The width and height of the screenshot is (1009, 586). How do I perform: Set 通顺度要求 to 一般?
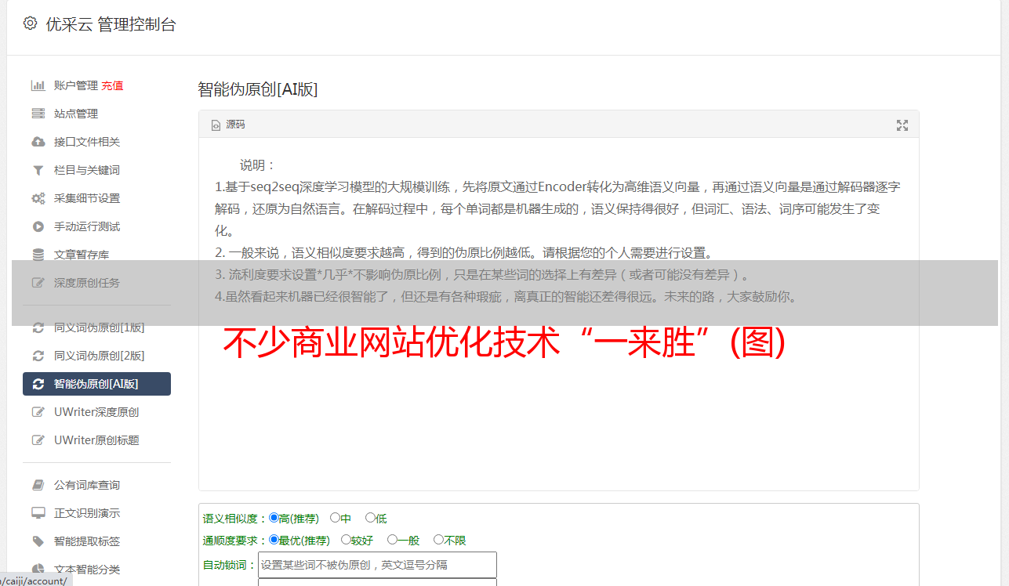click(x=392, y=540)
